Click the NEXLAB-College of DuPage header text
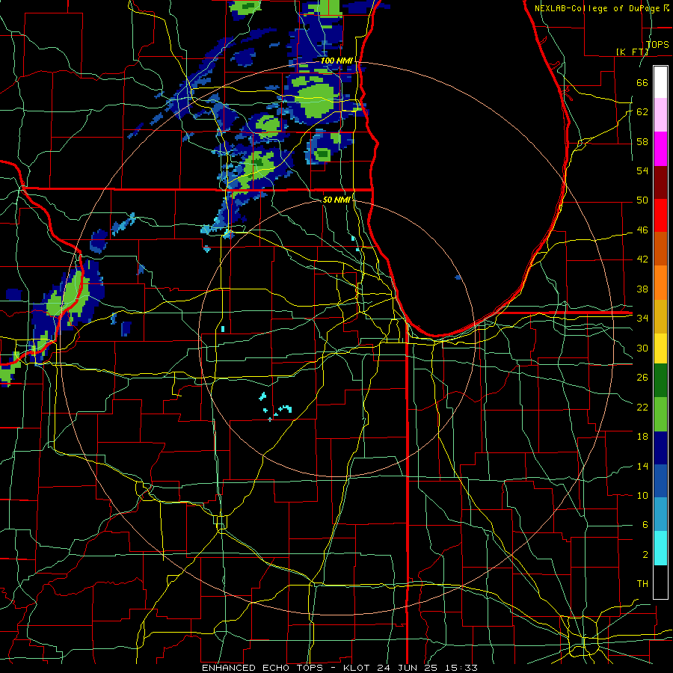Image resolution: width=673 pixels, height=673 pixels. pyautogui.click(x=598, y=8)
